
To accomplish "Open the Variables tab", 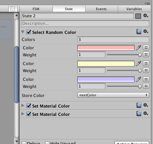I will pos(134,9).
